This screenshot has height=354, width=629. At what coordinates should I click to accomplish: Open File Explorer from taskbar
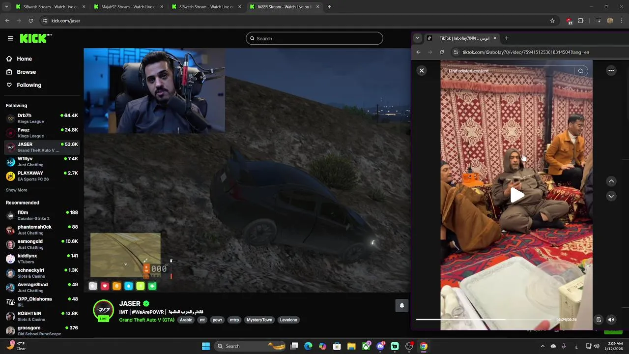coord(351,346)
